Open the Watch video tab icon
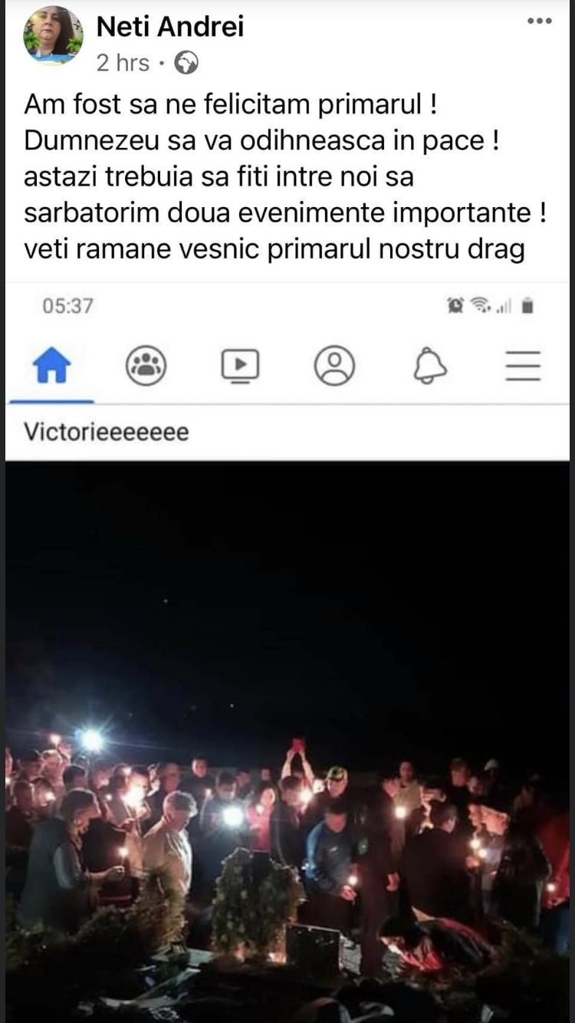The height and width of the screenshot is (1023, 575). (x=240, y=366)
